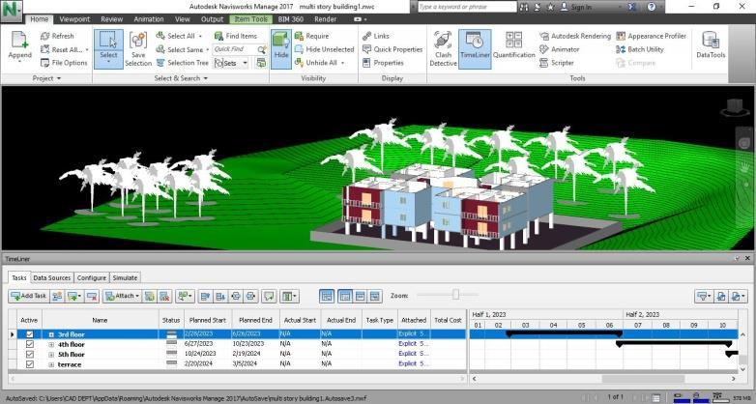This screenshot has height=404, width=756.
Task: Expand the 3rd floor task
Action: [51, 334]
